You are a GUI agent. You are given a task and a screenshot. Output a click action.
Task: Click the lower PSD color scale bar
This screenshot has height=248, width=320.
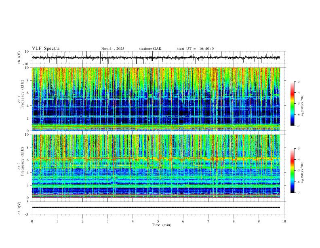click(x=293, y=171)
